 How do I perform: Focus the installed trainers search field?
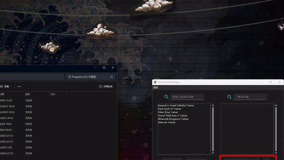coord(187,97)
